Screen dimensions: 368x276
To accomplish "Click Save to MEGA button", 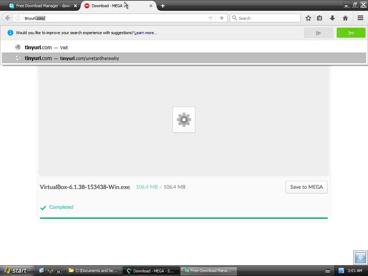I will tap(306, 187).
